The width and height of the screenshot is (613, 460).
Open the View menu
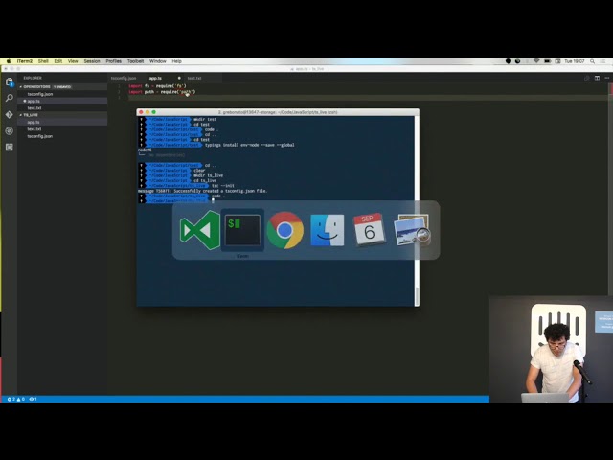click(73, 61)
